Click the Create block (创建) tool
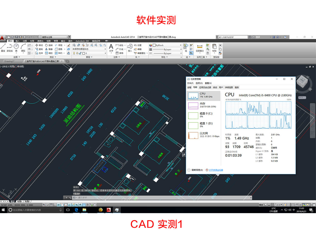Image resolution: width=316 pixels, height=234 pixels. click(138, 45)
